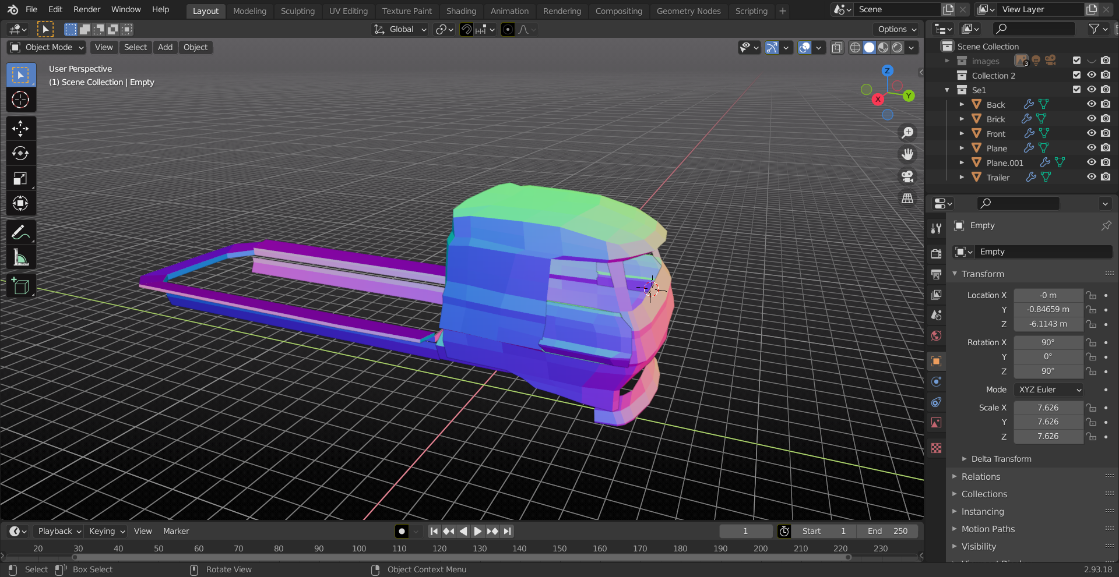This screenshot has height=577, width=1119.
Task: Click the Pan view hand icon
Action: [907, 154]
